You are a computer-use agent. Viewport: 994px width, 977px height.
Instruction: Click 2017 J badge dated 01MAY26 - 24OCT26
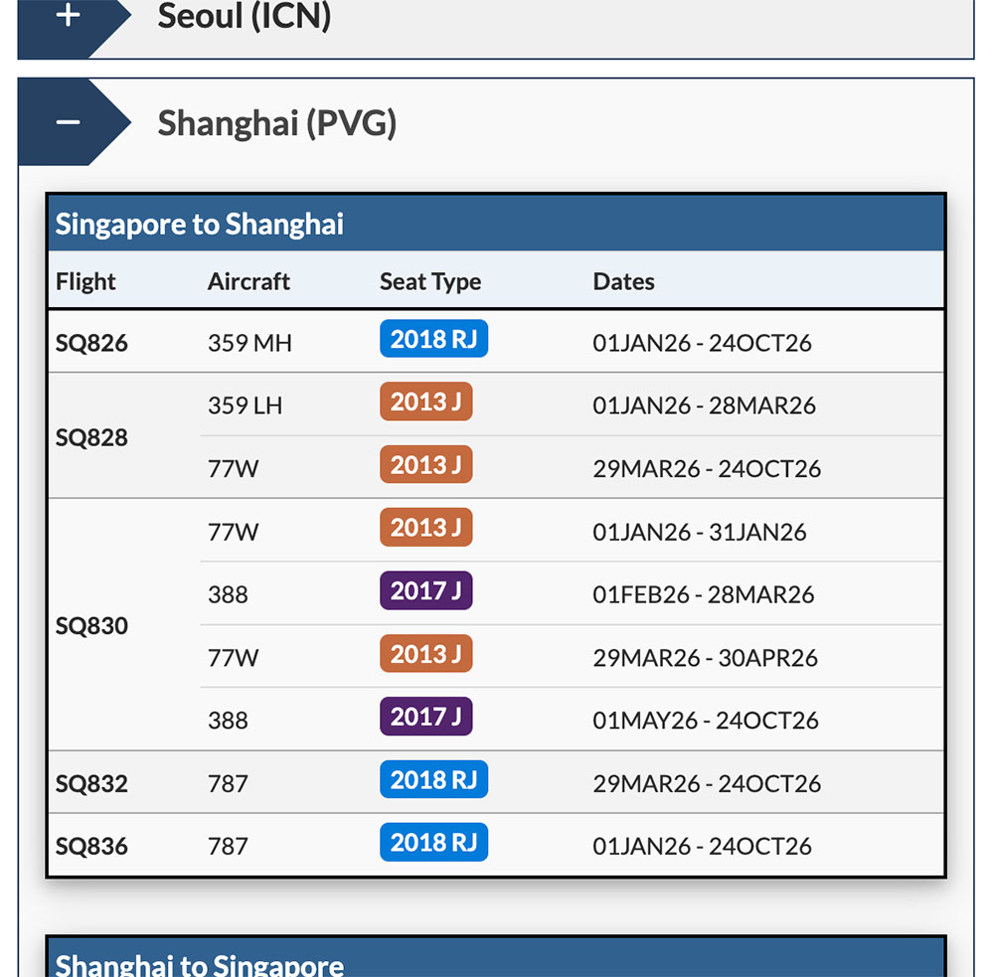point(425,717)
